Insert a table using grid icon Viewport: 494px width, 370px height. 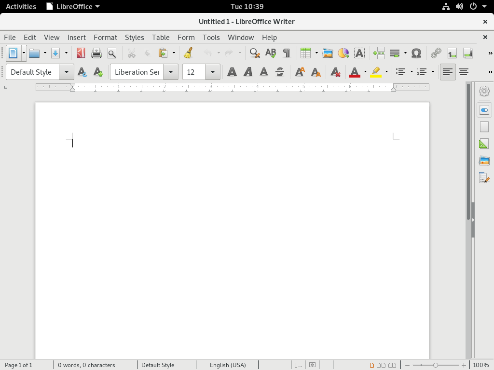(305, 53)
